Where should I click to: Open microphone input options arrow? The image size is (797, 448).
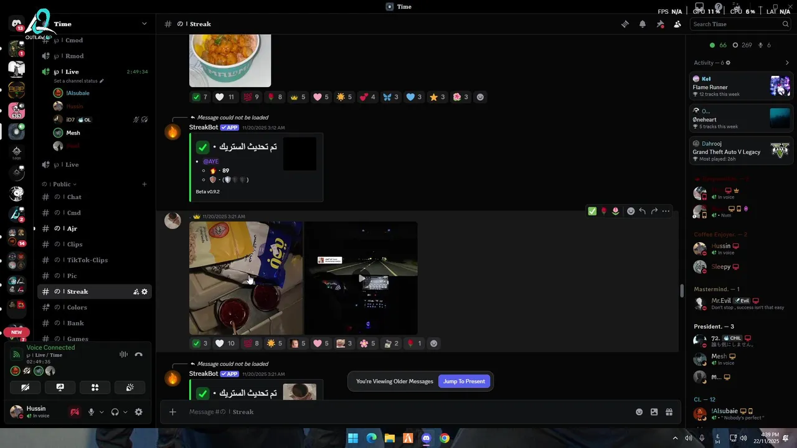pos(101,412)
